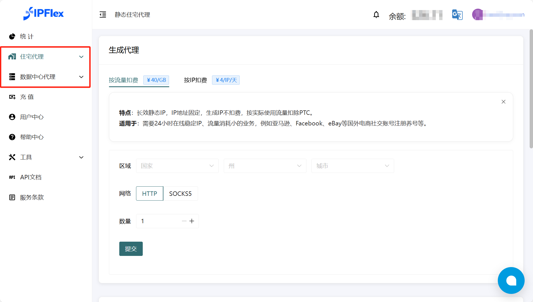533x302 pixels.
Task: Open the 国家 country dropdown
Action: click(177, 166)
